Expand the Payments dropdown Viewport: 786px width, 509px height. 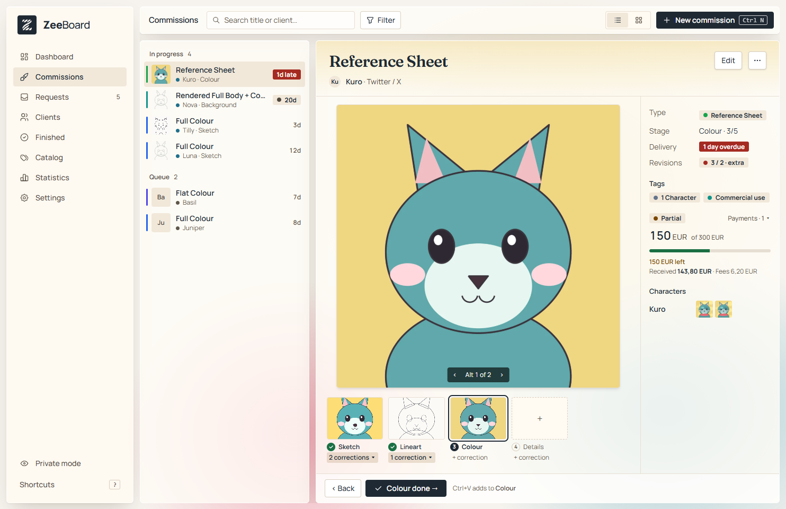tap(748, 218)
